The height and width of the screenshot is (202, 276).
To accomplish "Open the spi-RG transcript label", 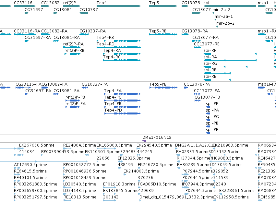I will click(x=210, y=64).
